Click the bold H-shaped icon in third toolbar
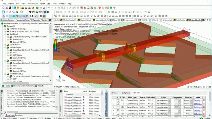Image resolution: width=212 pixels, height=119 pixels. 32,16
